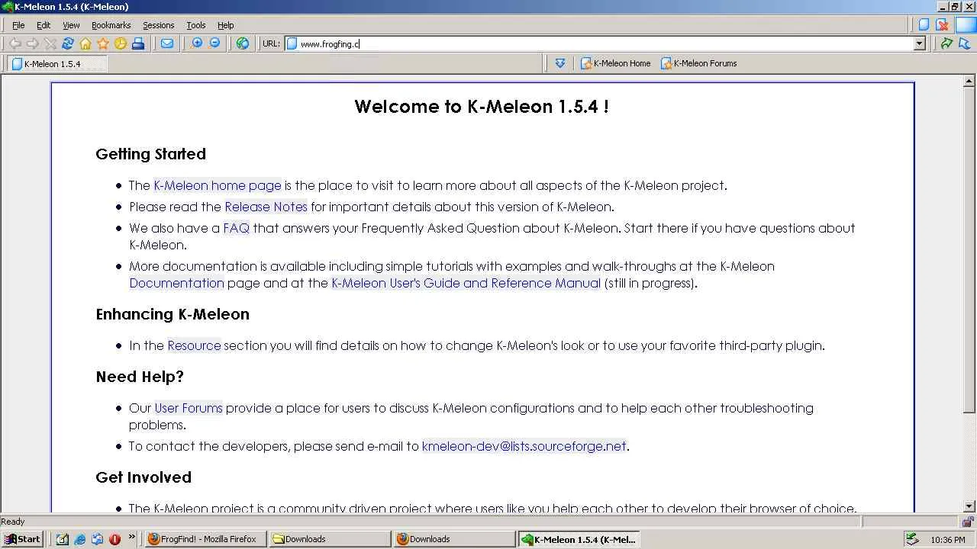Select the K-Meleon 1.5.4 tab
The width and height of the screenshot is (977, 549).
coord(57,64)
